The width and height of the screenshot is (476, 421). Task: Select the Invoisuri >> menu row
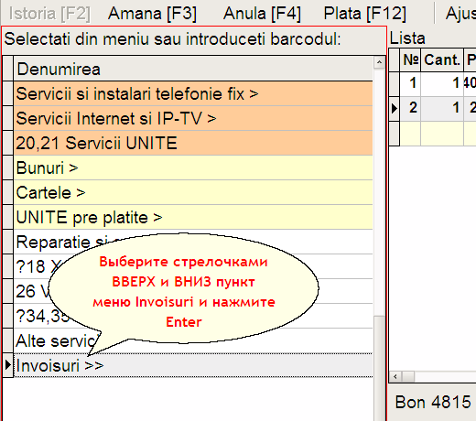coord(193,365)
